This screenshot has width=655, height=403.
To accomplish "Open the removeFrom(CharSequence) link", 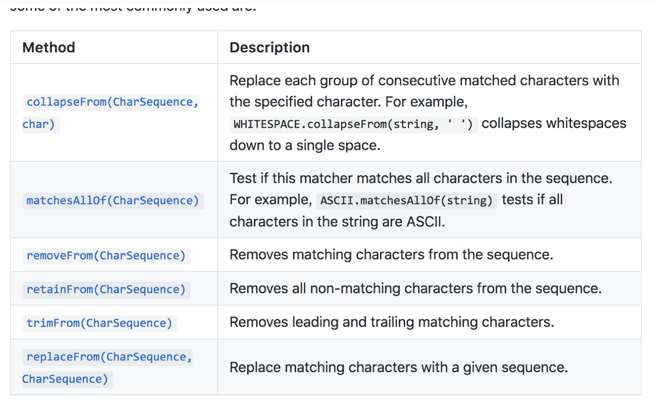I will coord(106,256).
